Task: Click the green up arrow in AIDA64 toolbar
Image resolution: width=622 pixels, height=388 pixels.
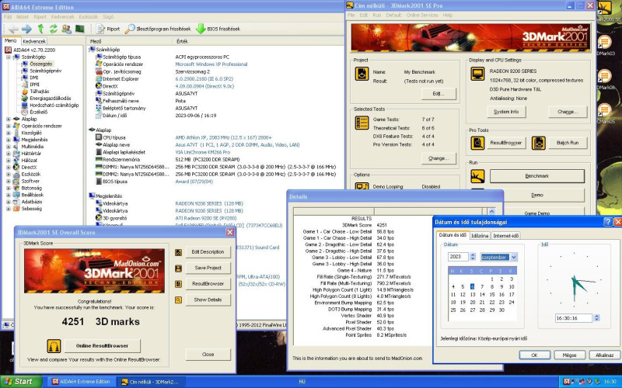Action: [40, 29]
